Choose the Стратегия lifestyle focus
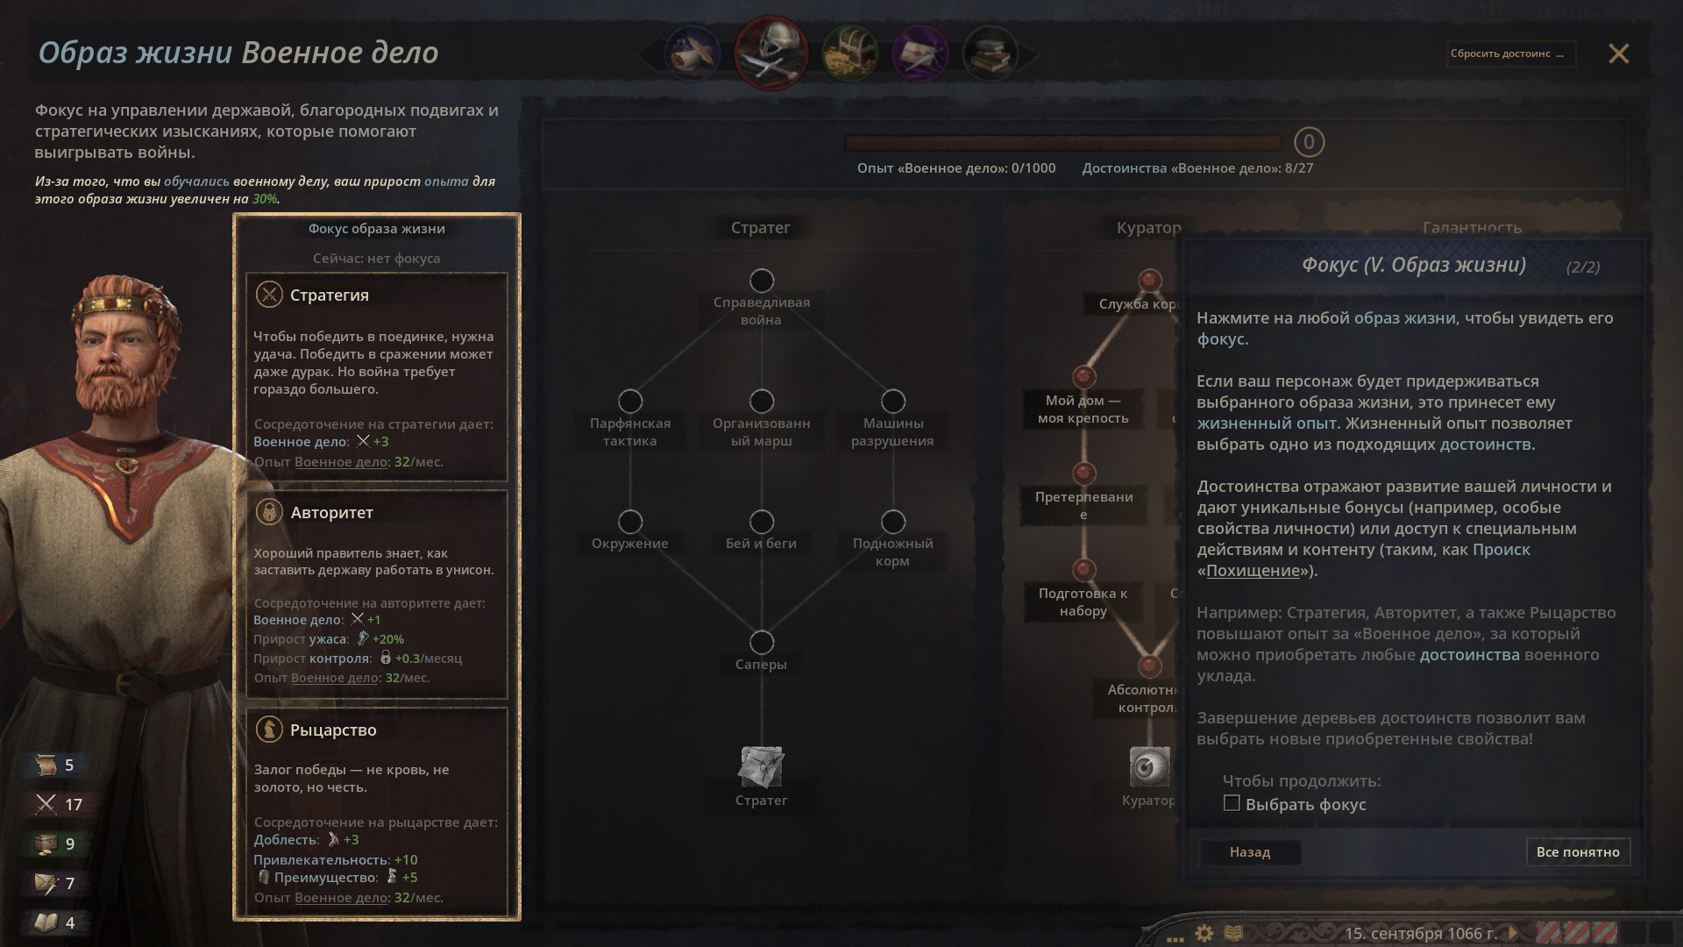The height and width of the screenshot is (947, 1683). (377, 377)
